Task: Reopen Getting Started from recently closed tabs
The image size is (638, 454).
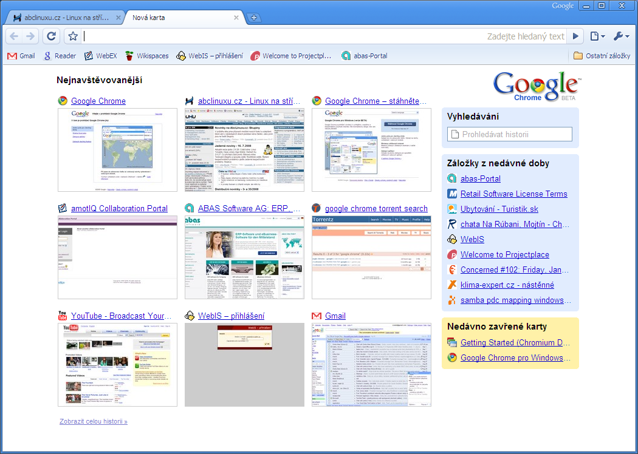Action: point(513,342)
